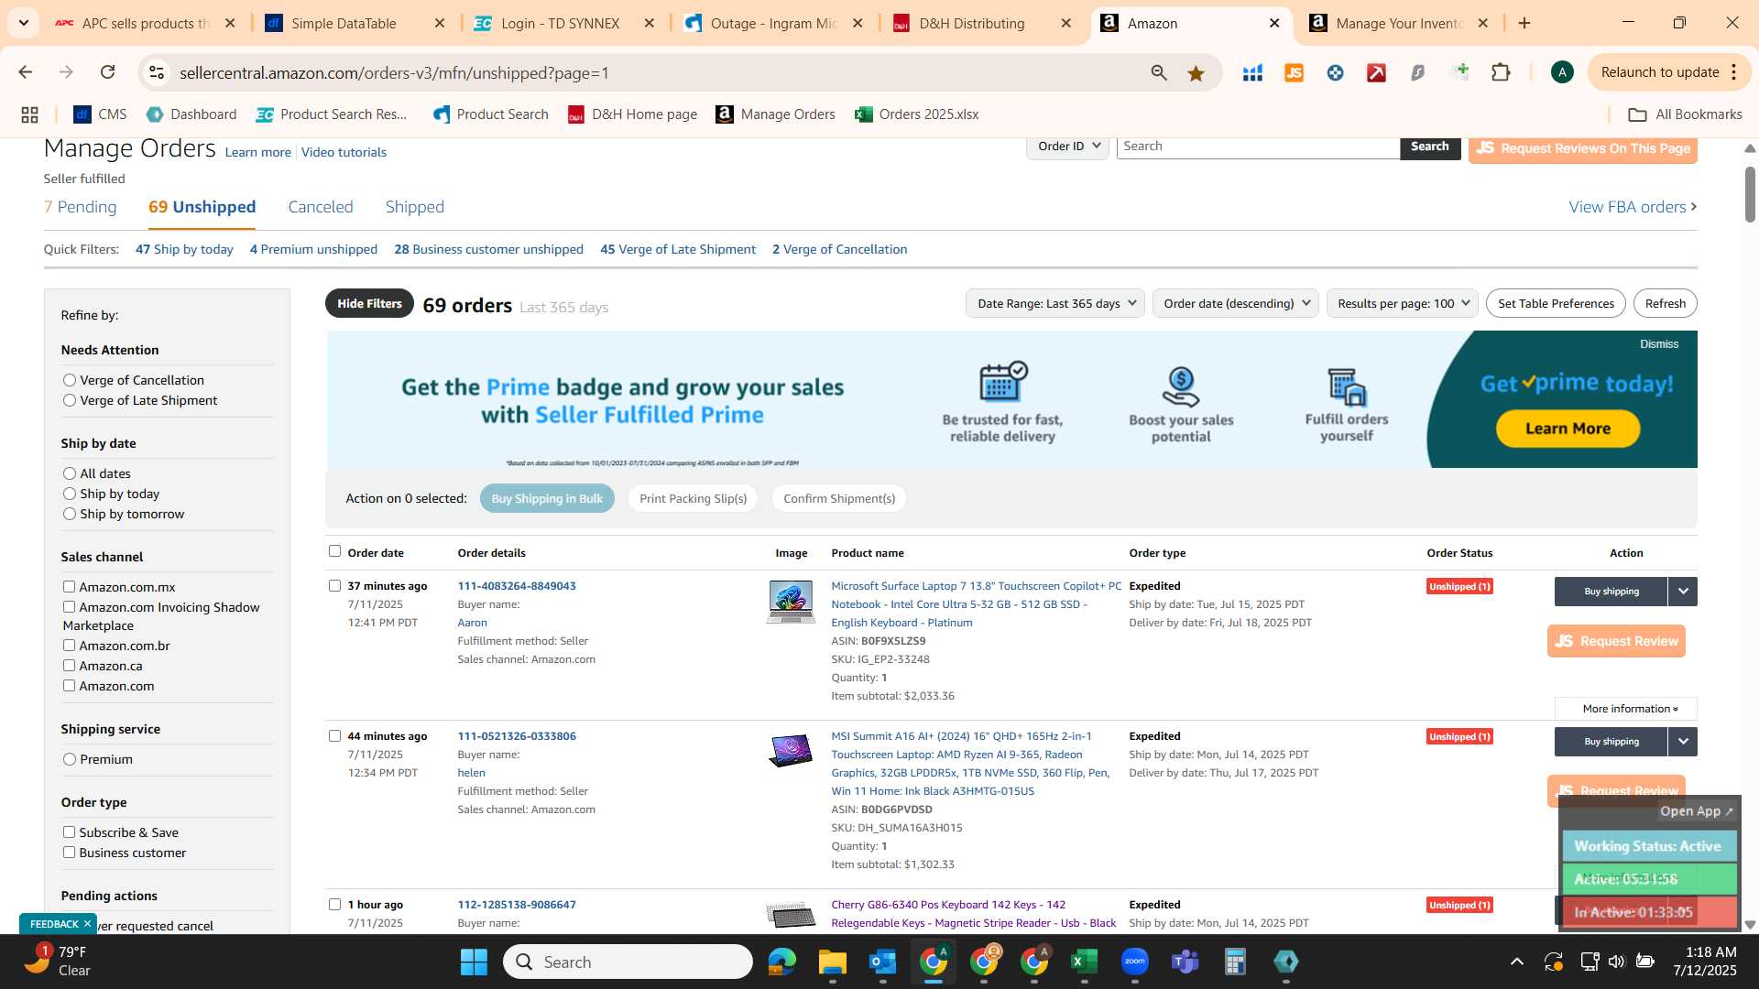Select Ship by today radio option
Image resolution: width=1759 pixels, height=989 pixels.
tap(69, 493)
